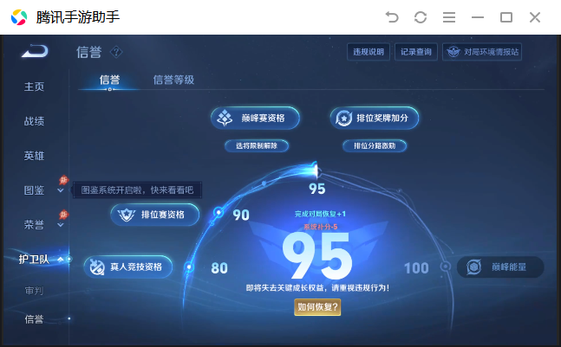The width and height of the screenshot is (561, 347).
Task: Open the question mark help beside 信誉
Action: [x=116, y=52]
